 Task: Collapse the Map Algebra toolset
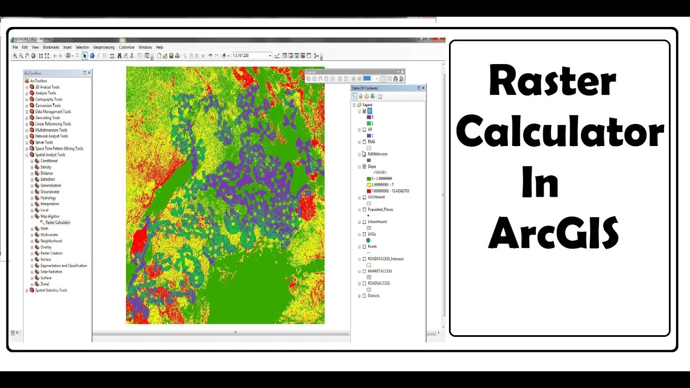pyautogui.click(x=32, y=216)
